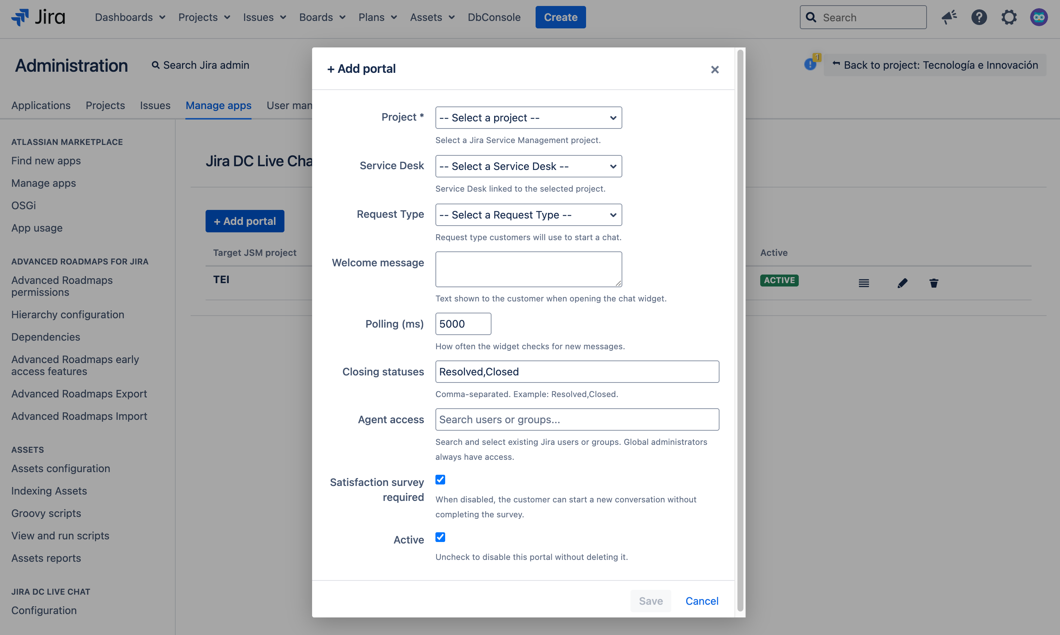
Task: Open Jira DC Live Chat Configuration
Action: (x=44, y=610)
